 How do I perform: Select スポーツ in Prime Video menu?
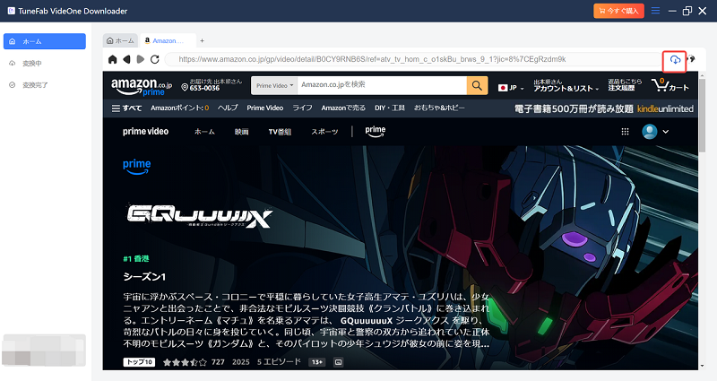pos(324,132)
